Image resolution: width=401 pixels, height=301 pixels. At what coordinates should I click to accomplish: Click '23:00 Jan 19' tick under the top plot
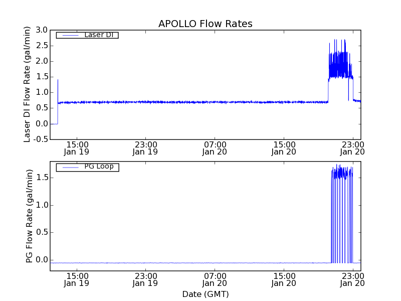coord(145,148)
